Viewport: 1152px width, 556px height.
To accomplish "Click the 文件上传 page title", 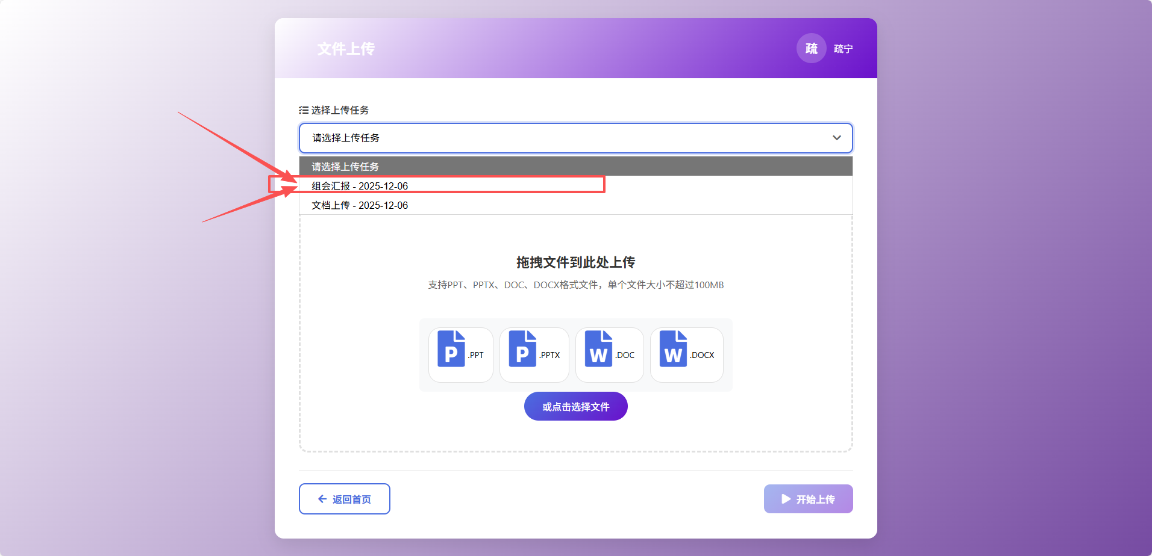I will pos(346,49).
